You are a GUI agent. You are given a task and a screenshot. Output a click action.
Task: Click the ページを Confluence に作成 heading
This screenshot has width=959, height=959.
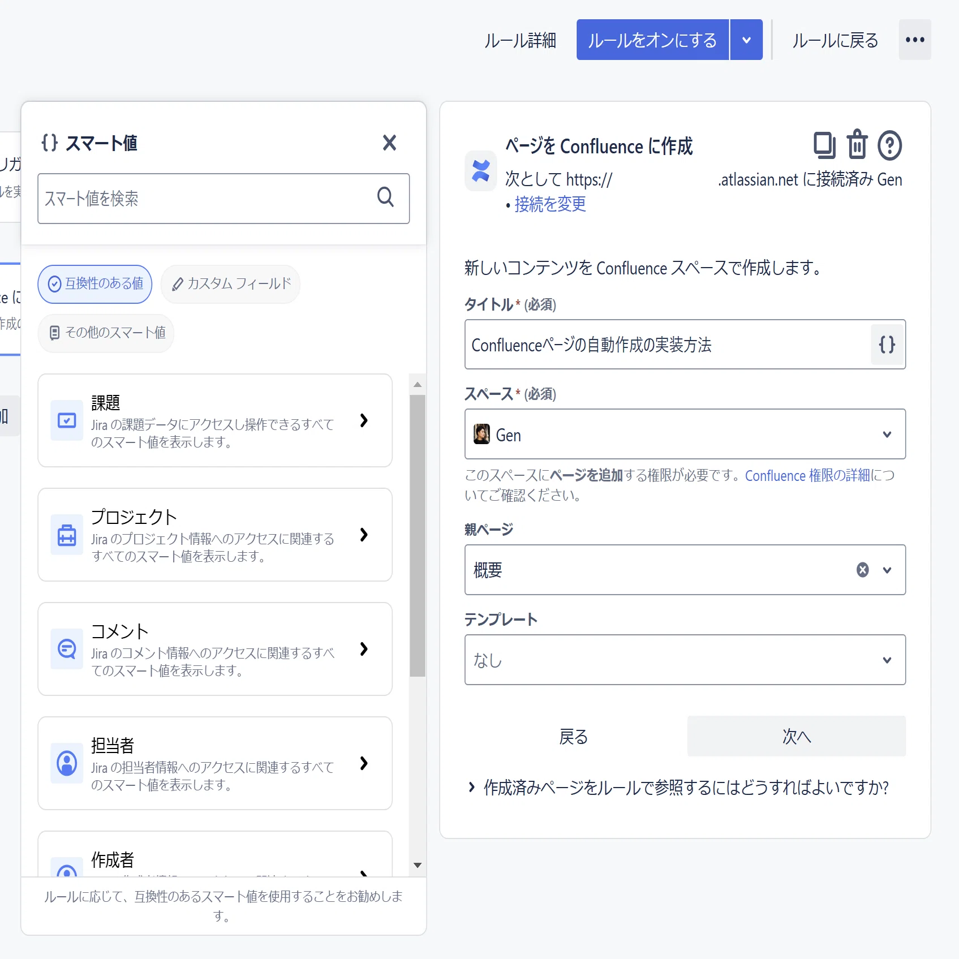[x=599, y=146]
